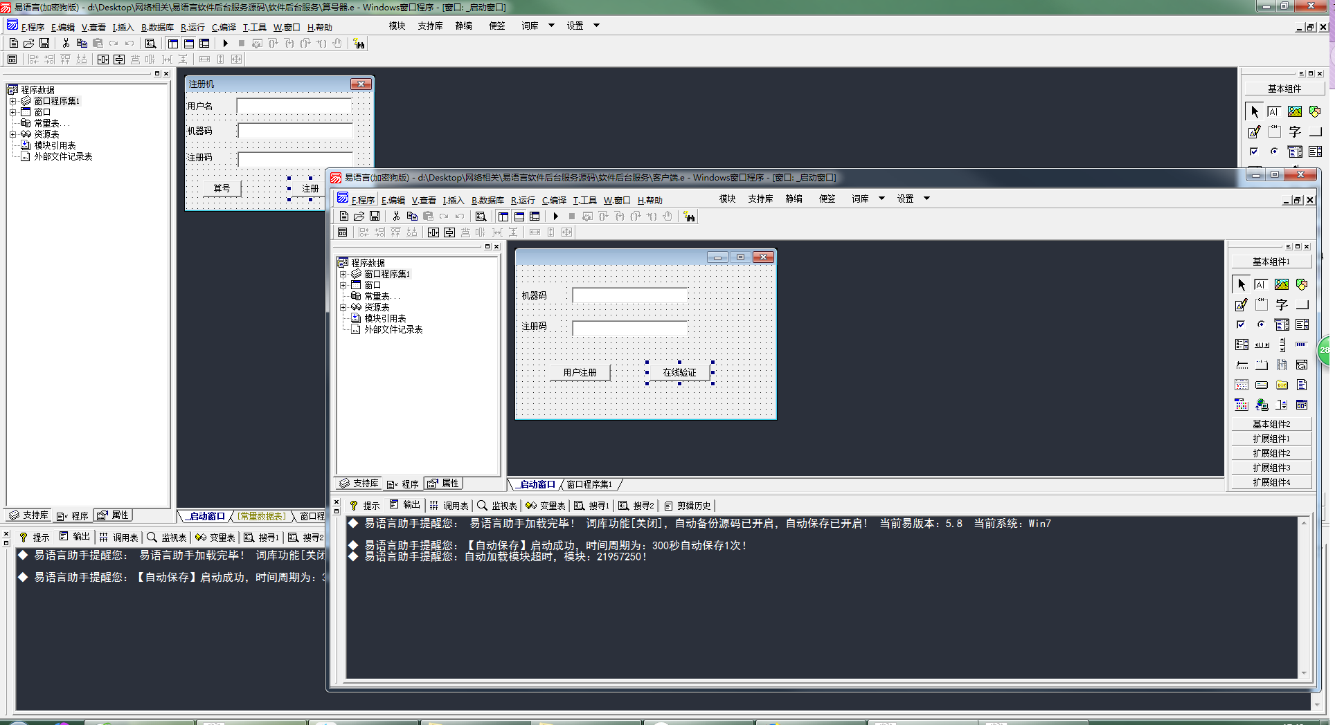This screenshot has height=725, width=1335.
Task: Select 模块引用表 in front window tree
Action: (385, 318)
